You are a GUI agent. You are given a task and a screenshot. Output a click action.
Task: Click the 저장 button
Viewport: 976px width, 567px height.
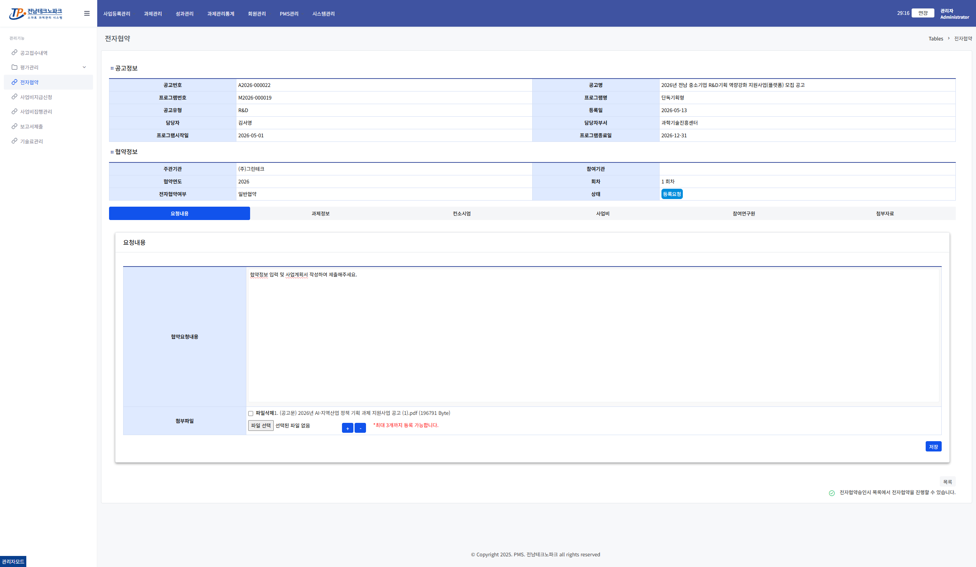[x=933, y=447]
